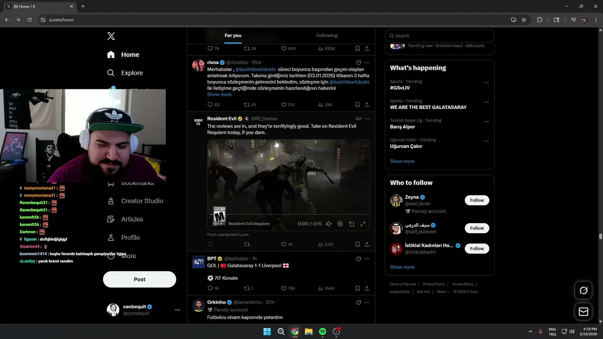Open Grok icon on BPT post
The width and height of the screenshot is (603, 339).
point(359,259)
